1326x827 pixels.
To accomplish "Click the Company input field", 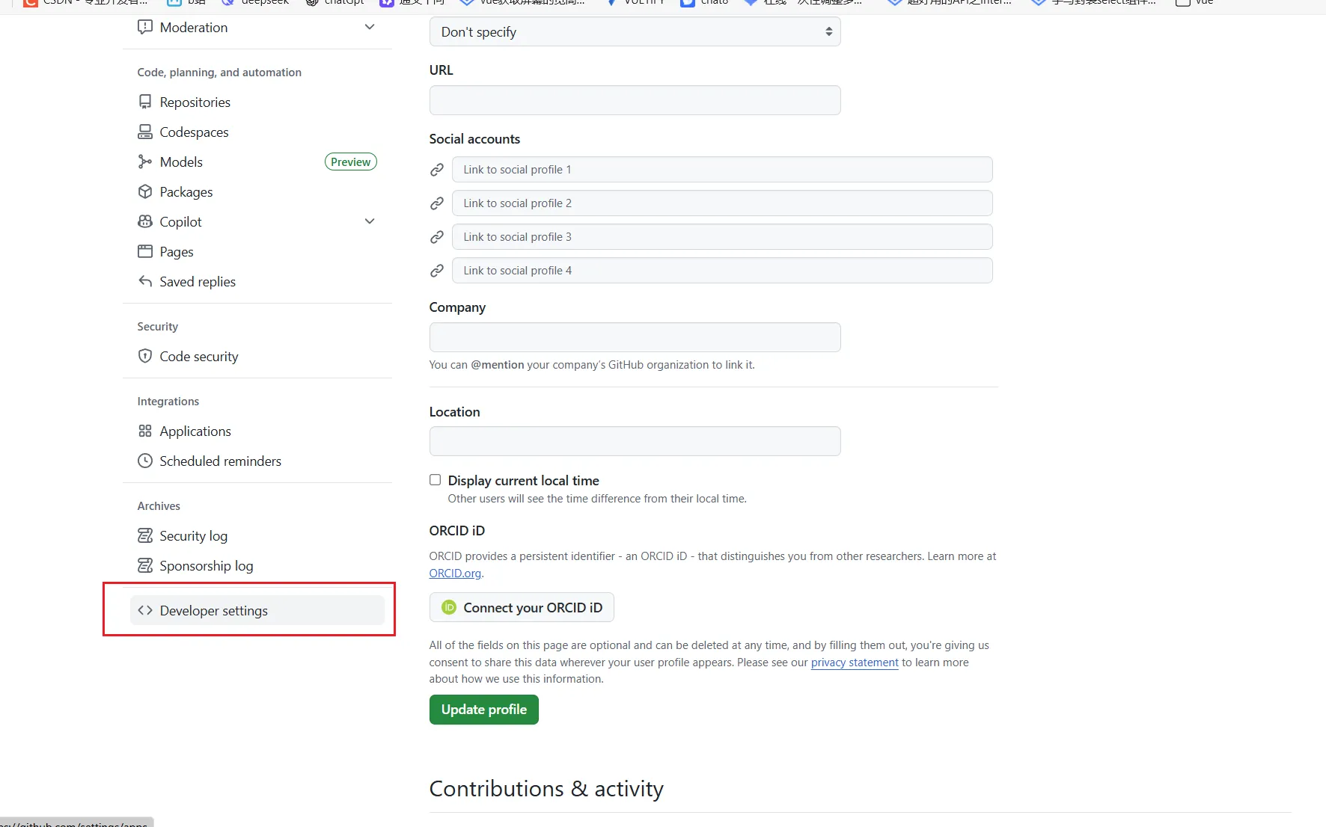I will (635, 337).
